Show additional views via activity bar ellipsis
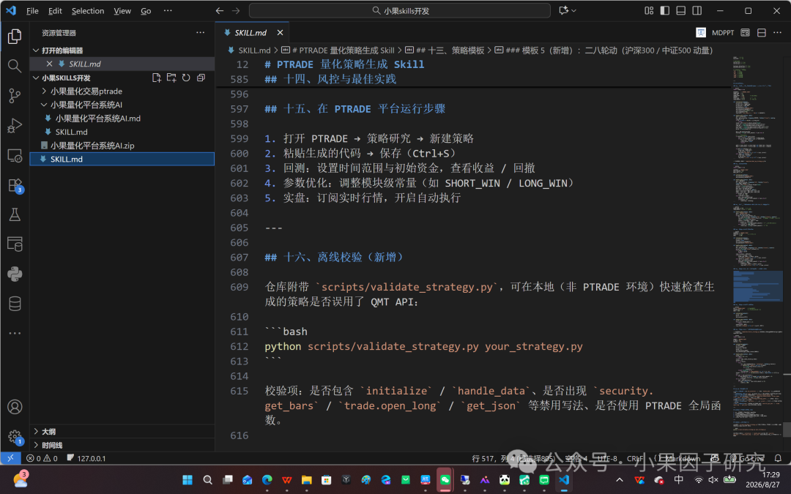This screenshot has height=494, width=791. point(15,333)
